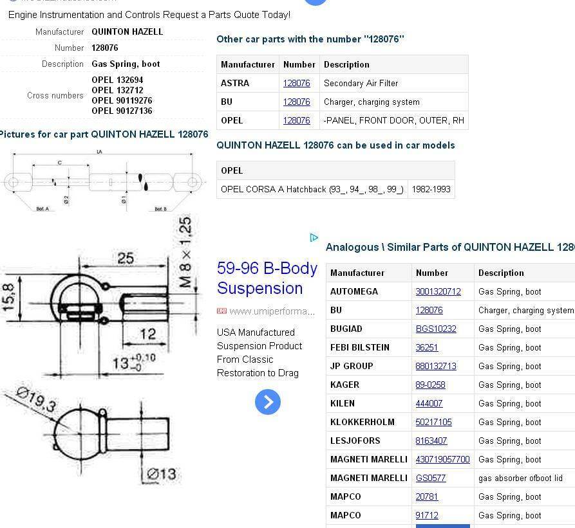Open BUGIAD part number BGS10232

(x=435, y=329)
